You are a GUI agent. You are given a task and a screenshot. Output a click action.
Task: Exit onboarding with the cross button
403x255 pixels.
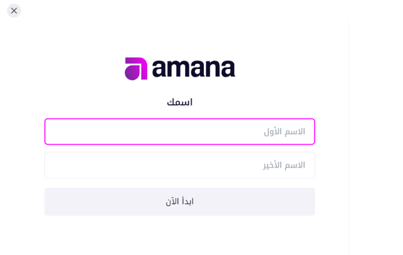click(14, 10)
